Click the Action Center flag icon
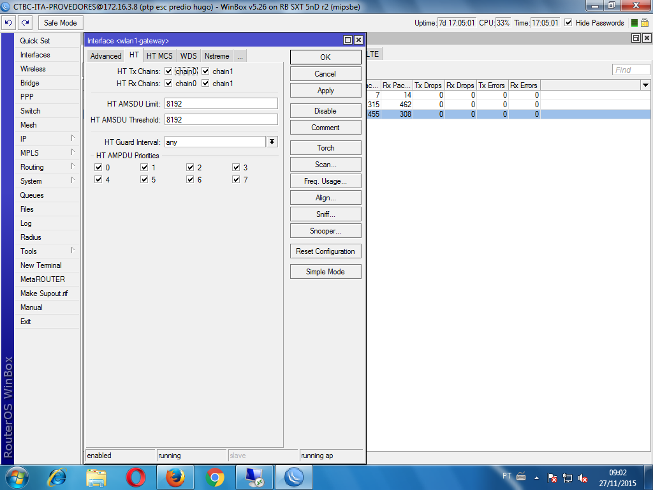 coord(552,479)
